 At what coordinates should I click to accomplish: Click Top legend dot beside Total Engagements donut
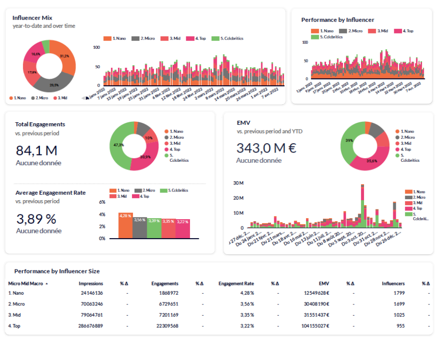coord(166,150)
